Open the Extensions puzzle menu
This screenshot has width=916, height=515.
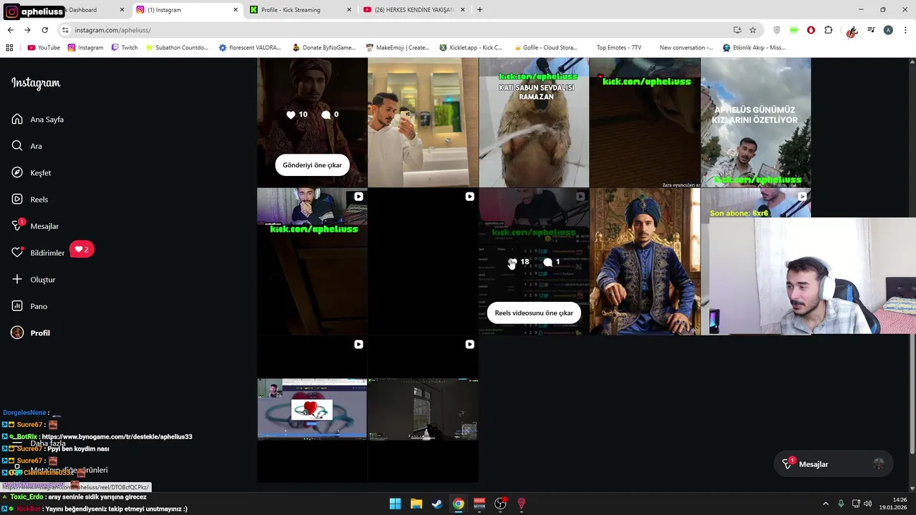[829, 30]
